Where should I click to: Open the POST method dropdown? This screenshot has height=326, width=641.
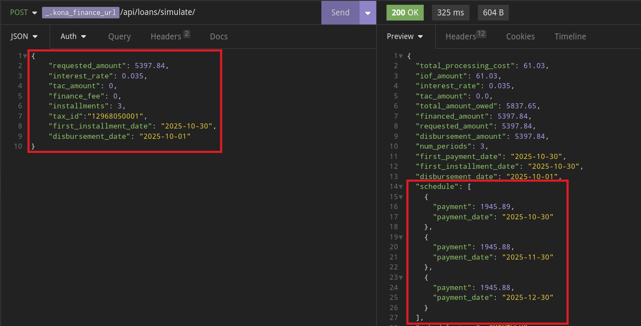[23, 12]
